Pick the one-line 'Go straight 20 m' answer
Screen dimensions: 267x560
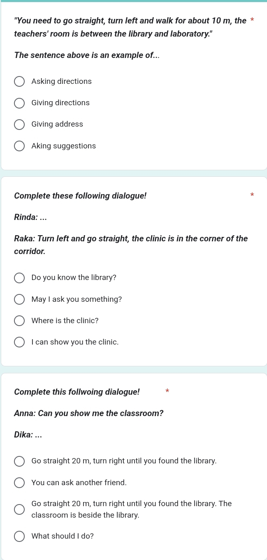point(19,461)
